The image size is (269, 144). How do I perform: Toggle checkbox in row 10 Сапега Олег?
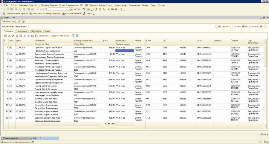point(10,105)
